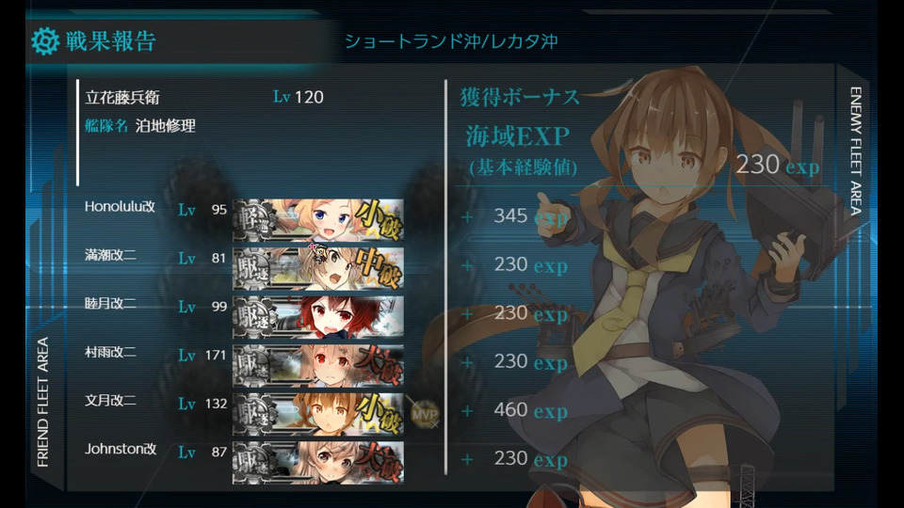Click the 大破 damage badge on Johnston改
904x508 pixels.
point(379,462)
